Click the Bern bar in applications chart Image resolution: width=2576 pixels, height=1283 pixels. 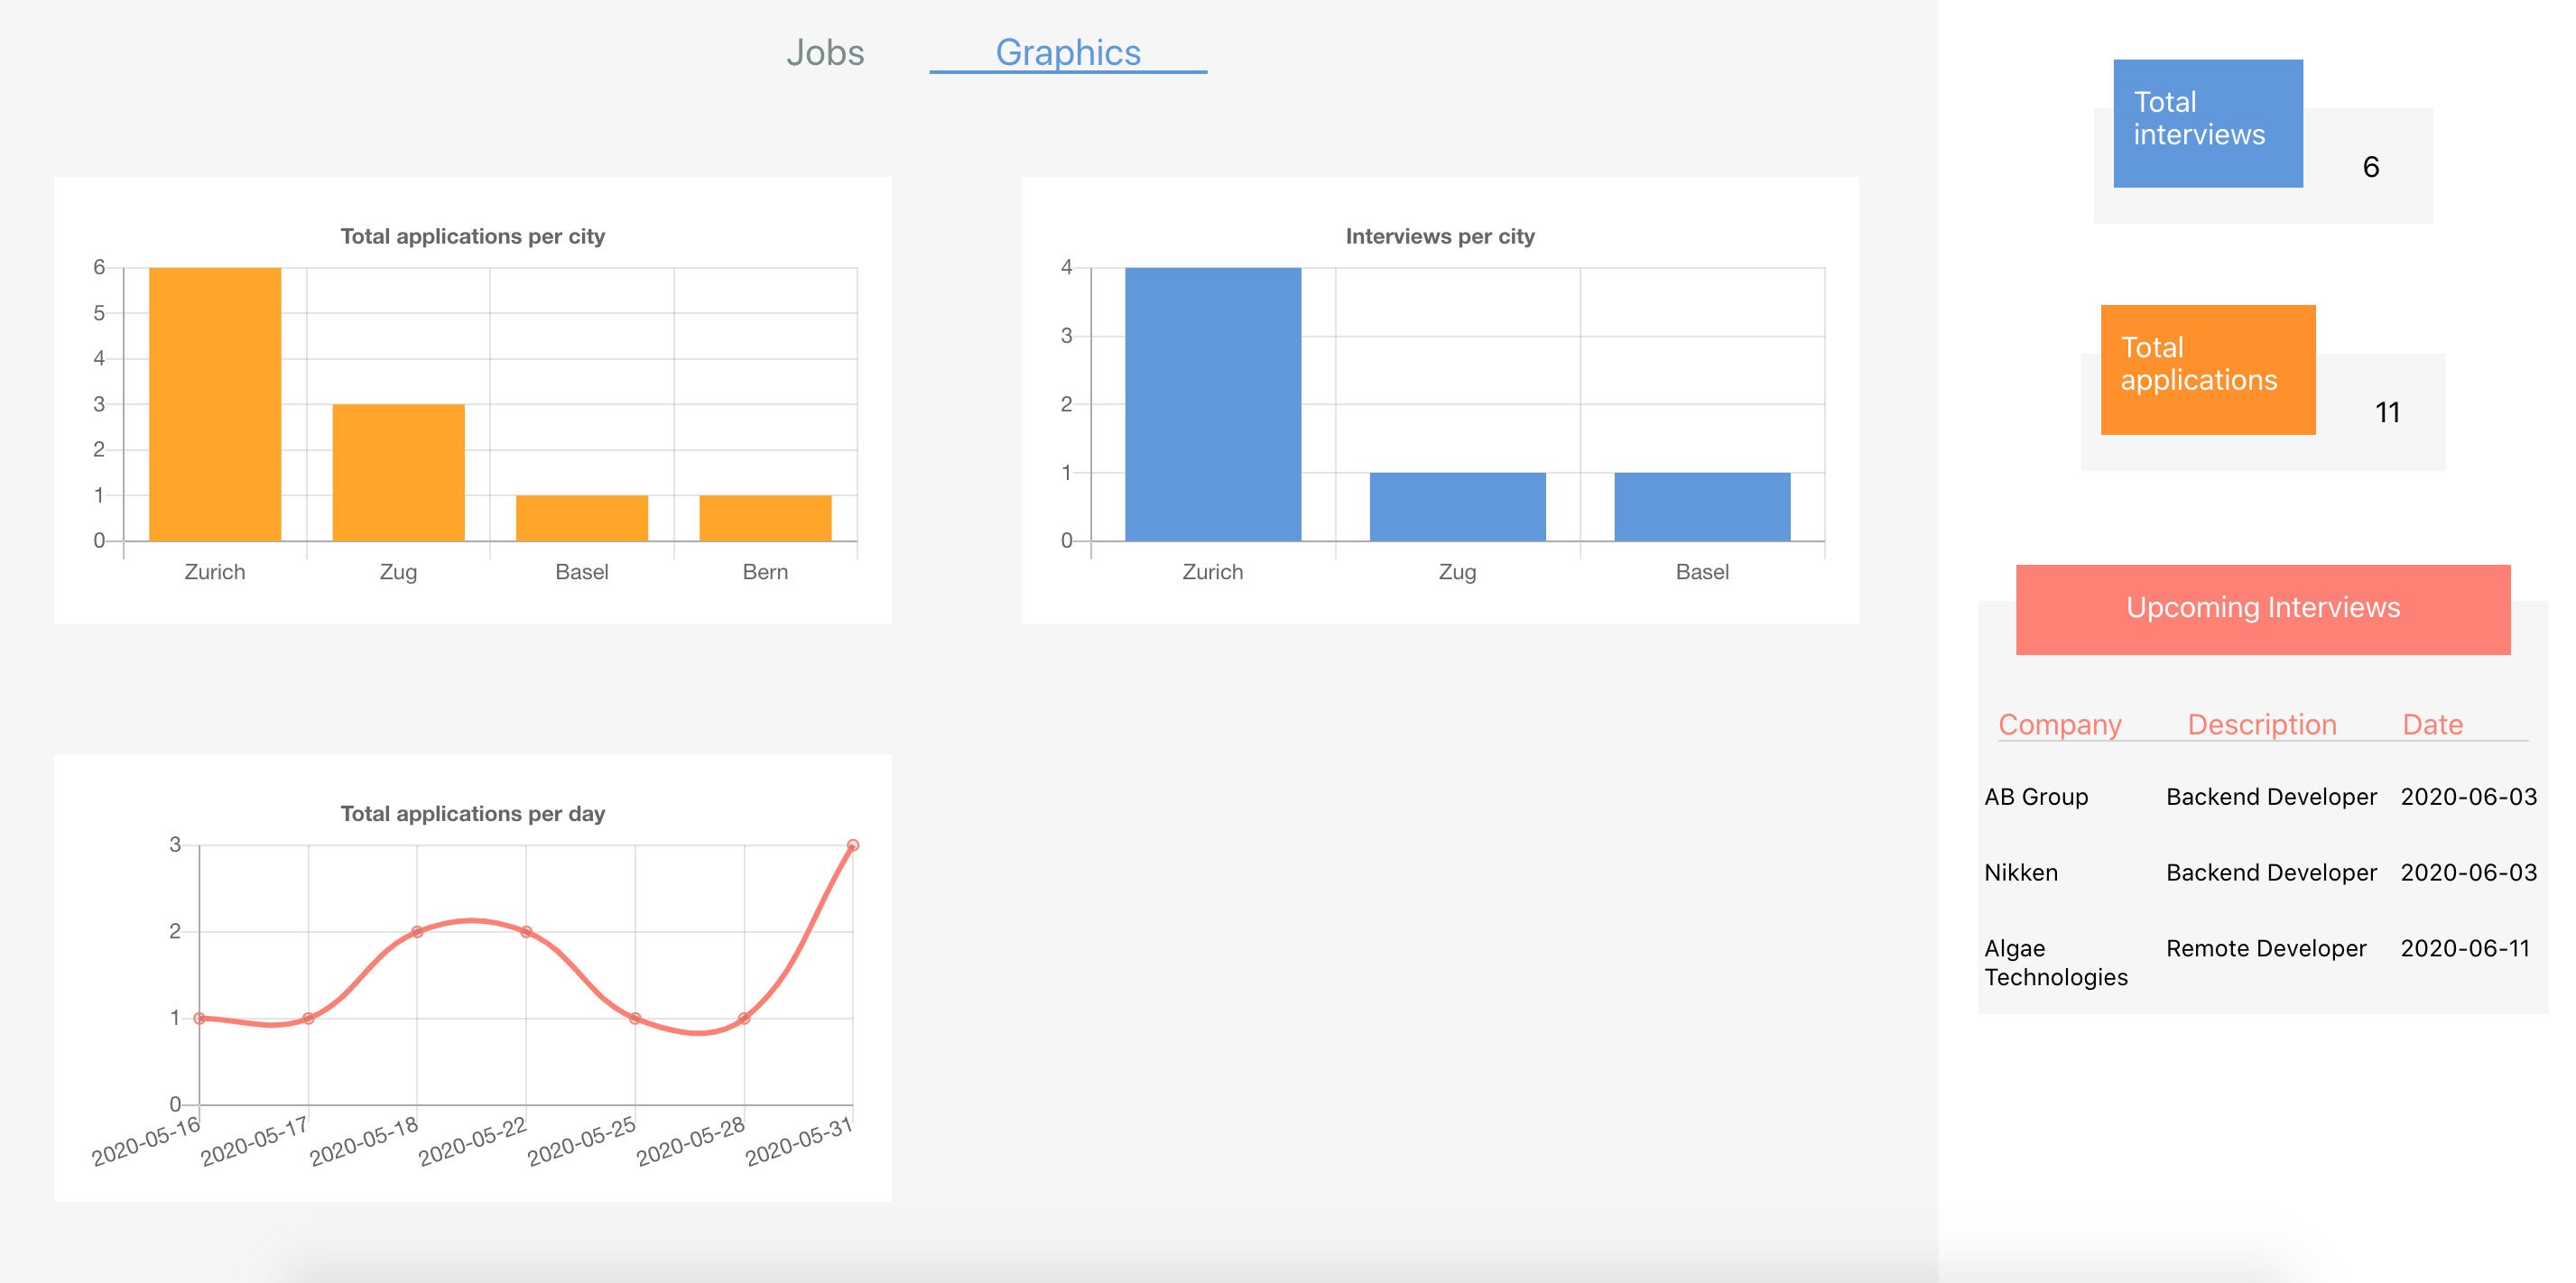pos(765,517)
